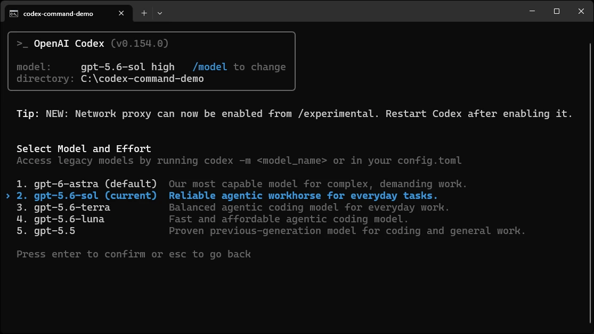594x334 pixels.
Task: Click description 'Reliable agentic workhorse for everyday tasks.'
Action: [303, 196]
